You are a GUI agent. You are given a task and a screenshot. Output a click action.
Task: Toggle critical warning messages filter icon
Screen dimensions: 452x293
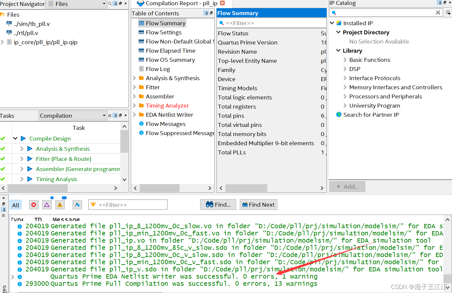(x=47, y=205)
